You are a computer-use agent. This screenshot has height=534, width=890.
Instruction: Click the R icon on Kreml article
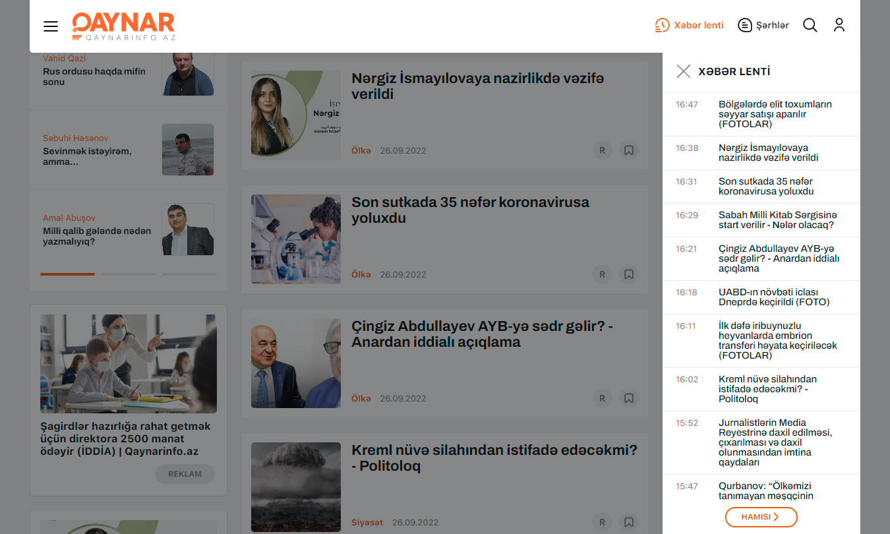click(602, 522)
